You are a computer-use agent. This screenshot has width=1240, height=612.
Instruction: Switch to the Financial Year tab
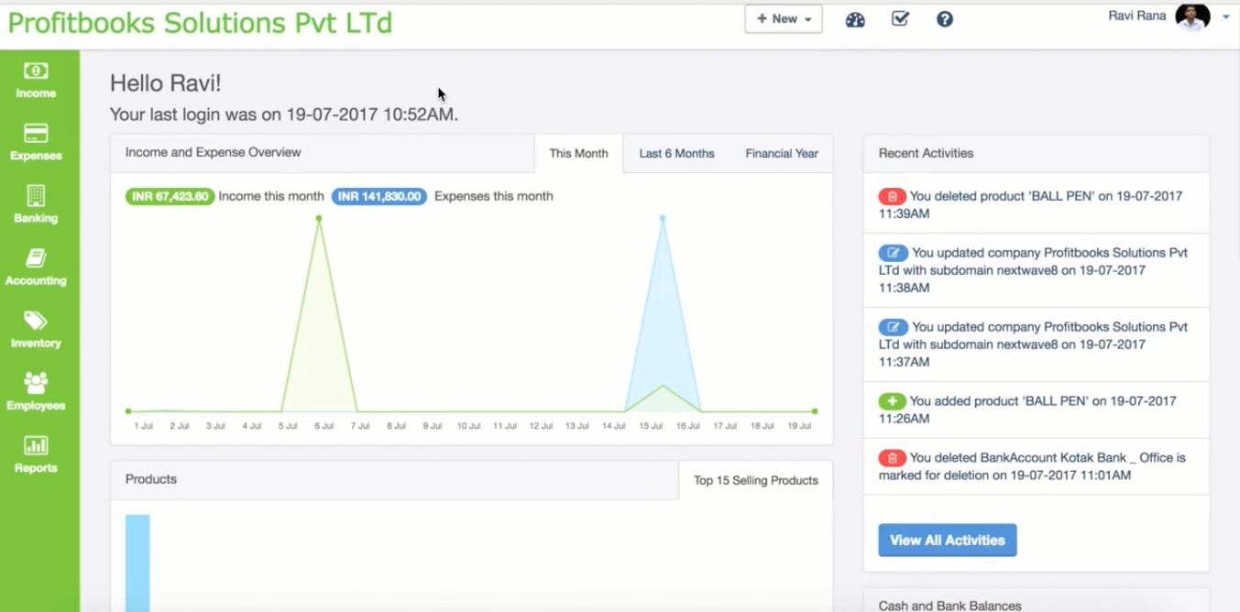click(x=781, y=154)
